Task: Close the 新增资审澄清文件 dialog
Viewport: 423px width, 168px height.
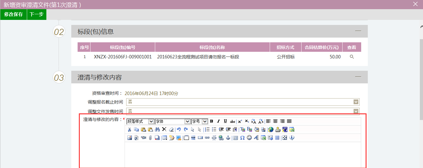Action: click(415, 4)
